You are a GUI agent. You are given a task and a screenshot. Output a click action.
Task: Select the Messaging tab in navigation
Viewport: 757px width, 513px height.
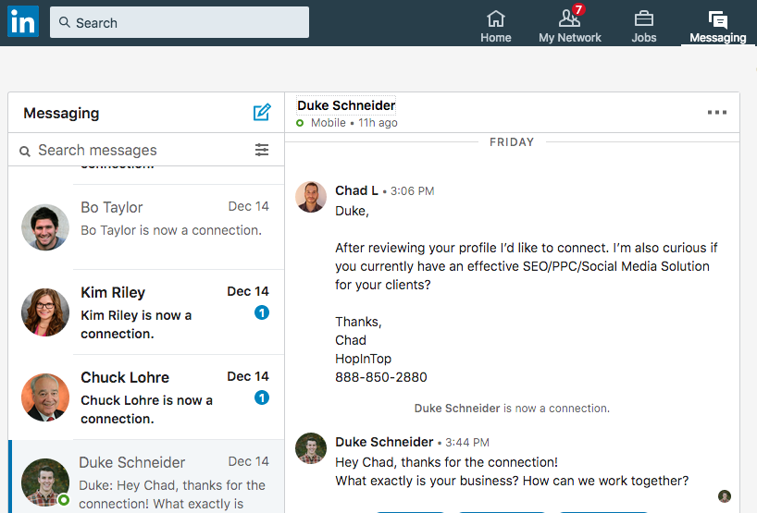pyautogui.click(x=717, y=26)
